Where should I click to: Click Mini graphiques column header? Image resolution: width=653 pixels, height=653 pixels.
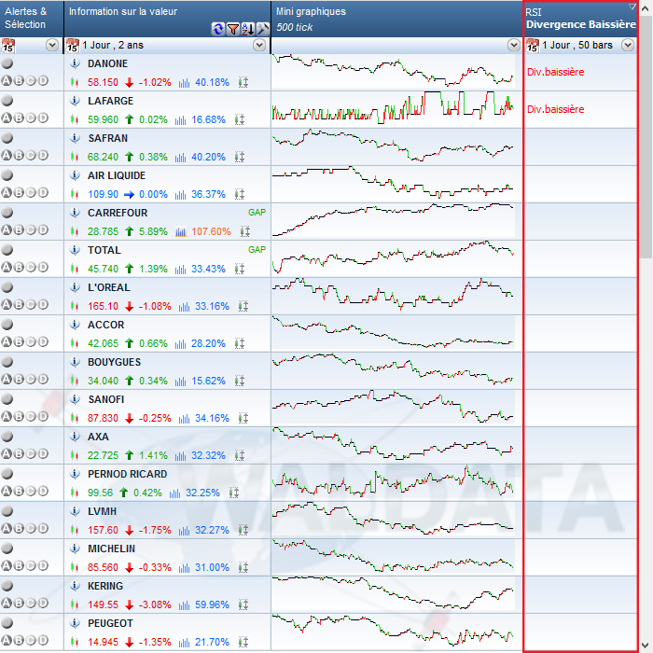click(x=396, y=19)
